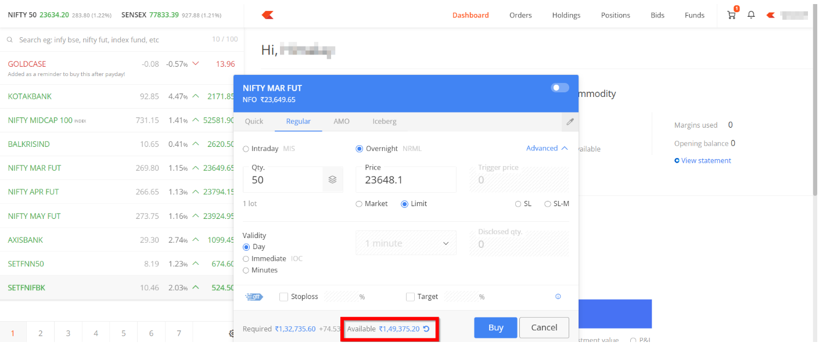Select the Intraday MIS product option
Image resolution: width=819 pixels, height=360 pixels.
point(246,149)
